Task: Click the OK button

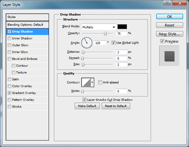Action: point(169,16)
